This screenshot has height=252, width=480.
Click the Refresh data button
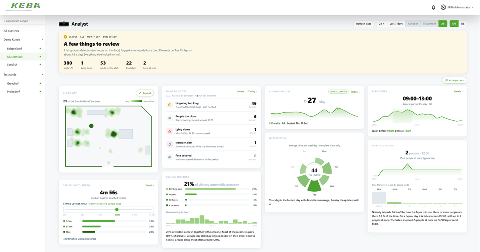click(364, 24)
